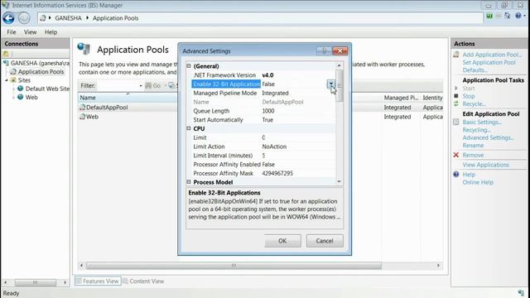Select the Queue Length value 1000
Image resolution: width=530 pixels, height=298 pixels.
click(x=268, y=111)
